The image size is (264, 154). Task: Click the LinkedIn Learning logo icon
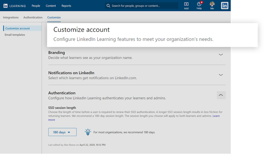(x=5, y=6)
